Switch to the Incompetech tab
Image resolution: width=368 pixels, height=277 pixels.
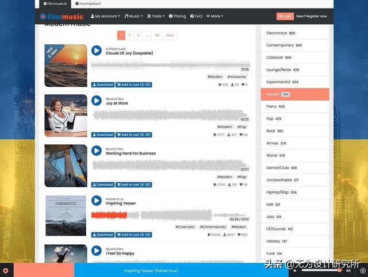(88, 4)
